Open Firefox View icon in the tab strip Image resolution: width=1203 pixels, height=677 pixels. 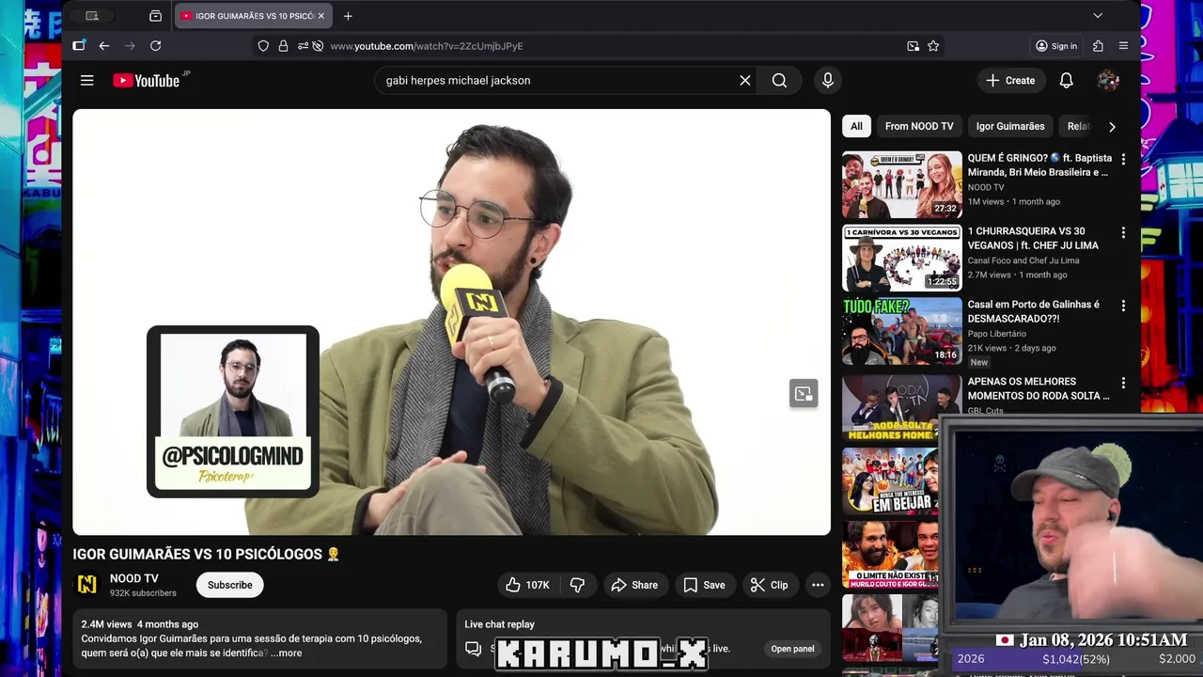155,16
